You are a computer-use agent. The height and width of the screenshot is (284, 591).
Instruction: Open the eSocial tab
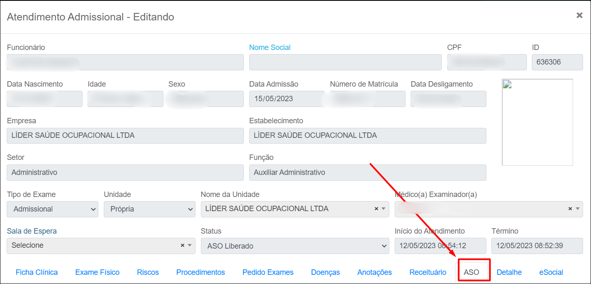551,272
